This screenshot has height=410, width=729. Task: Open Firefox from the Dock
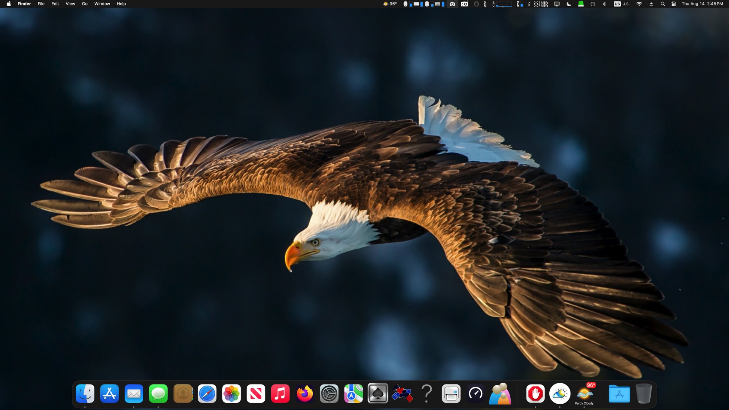click(304, 394)
